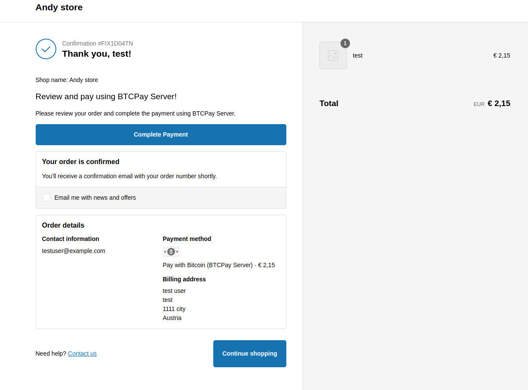Click the Andy store header title
The height and width of the screenshot is (390, 528).
pyautogui.click(x=59, y=7)
